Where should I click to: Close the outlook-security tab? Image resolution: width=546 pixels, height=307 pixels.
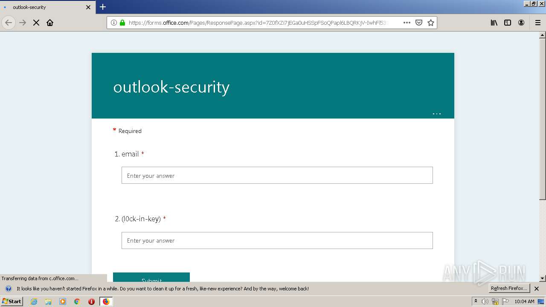click(x=88, y=7)
